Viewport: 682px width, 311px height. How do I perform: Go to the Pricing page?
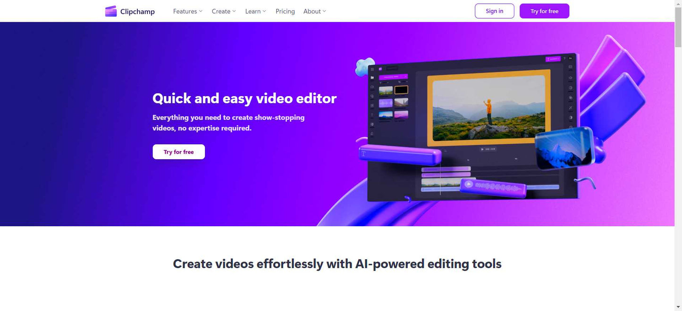tap(285, 11)
